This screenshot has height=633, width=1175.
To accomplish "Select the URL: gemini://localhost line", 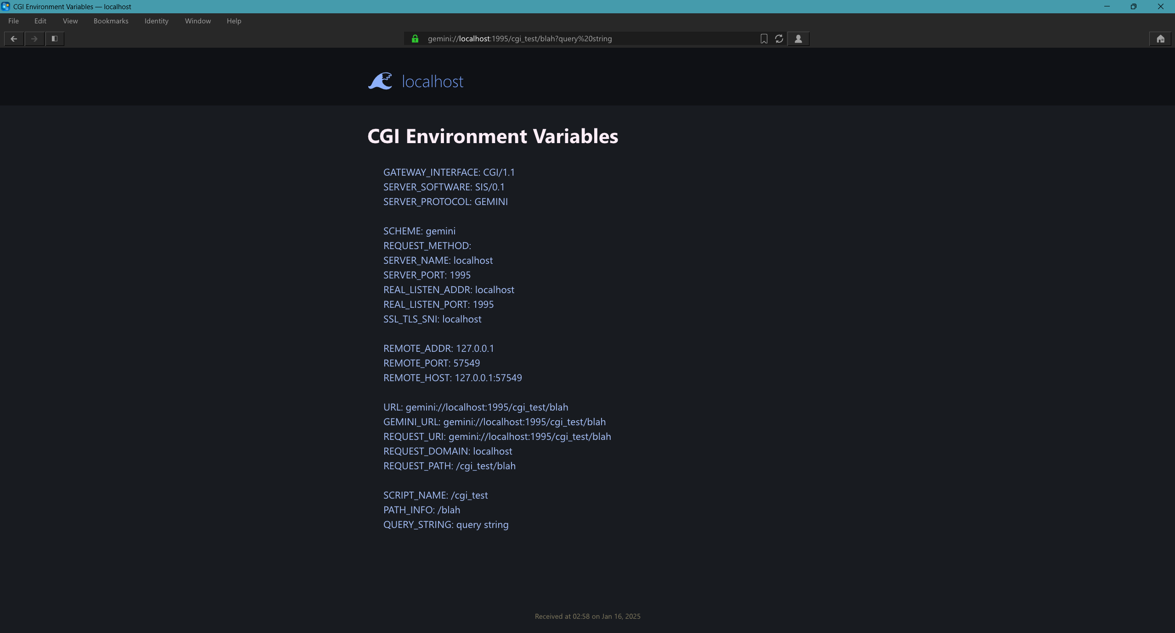I will 476,407.
